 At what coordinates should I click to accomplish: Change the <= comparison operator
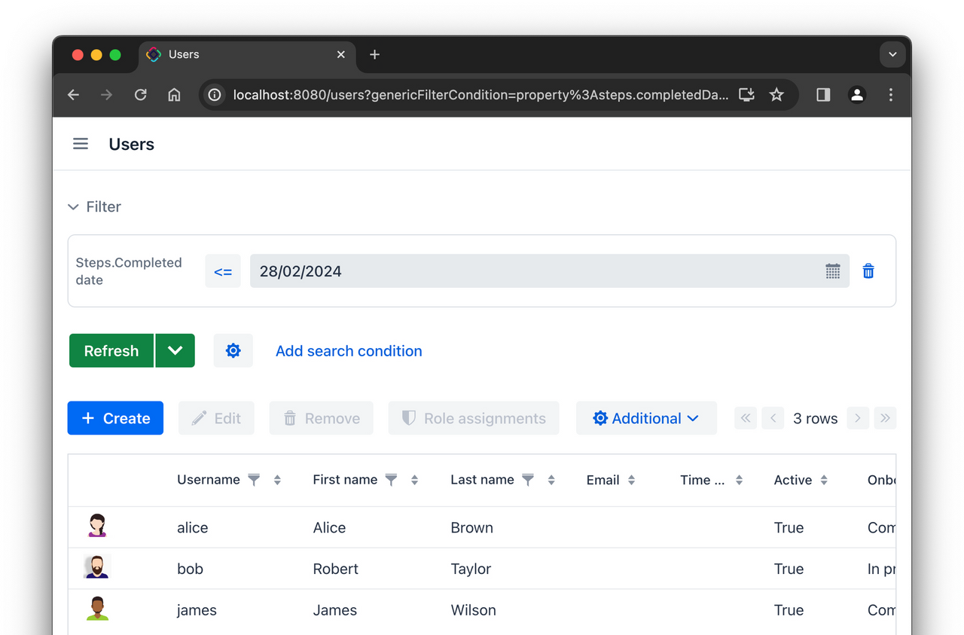point(223,271)
